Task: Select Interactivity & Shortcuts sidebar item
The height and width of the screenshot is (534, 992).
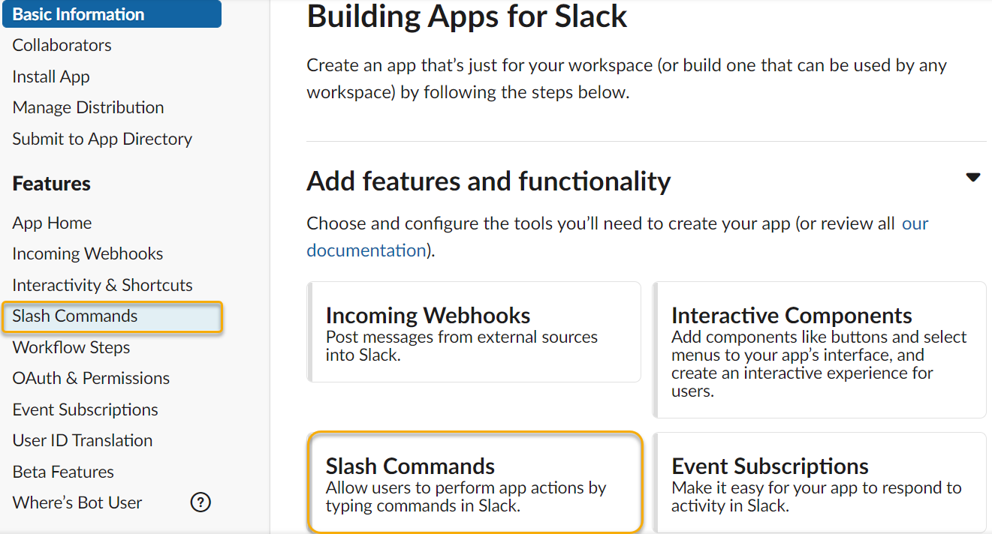Action: click(x=102, y=285)
